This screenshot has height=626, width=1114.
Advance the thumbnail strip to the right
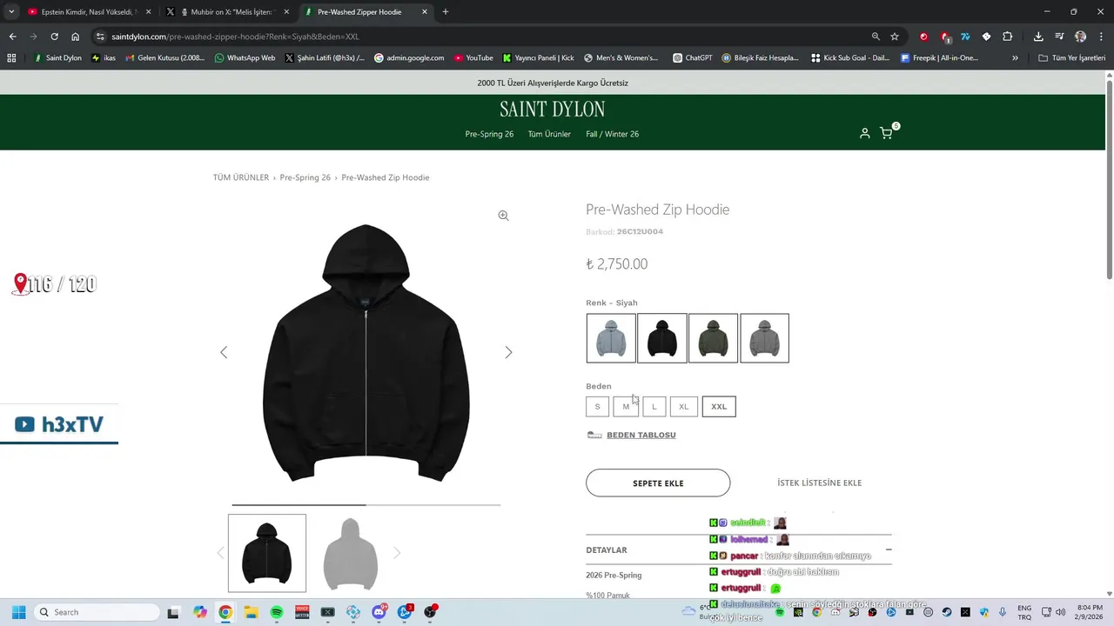coord(397,553)
